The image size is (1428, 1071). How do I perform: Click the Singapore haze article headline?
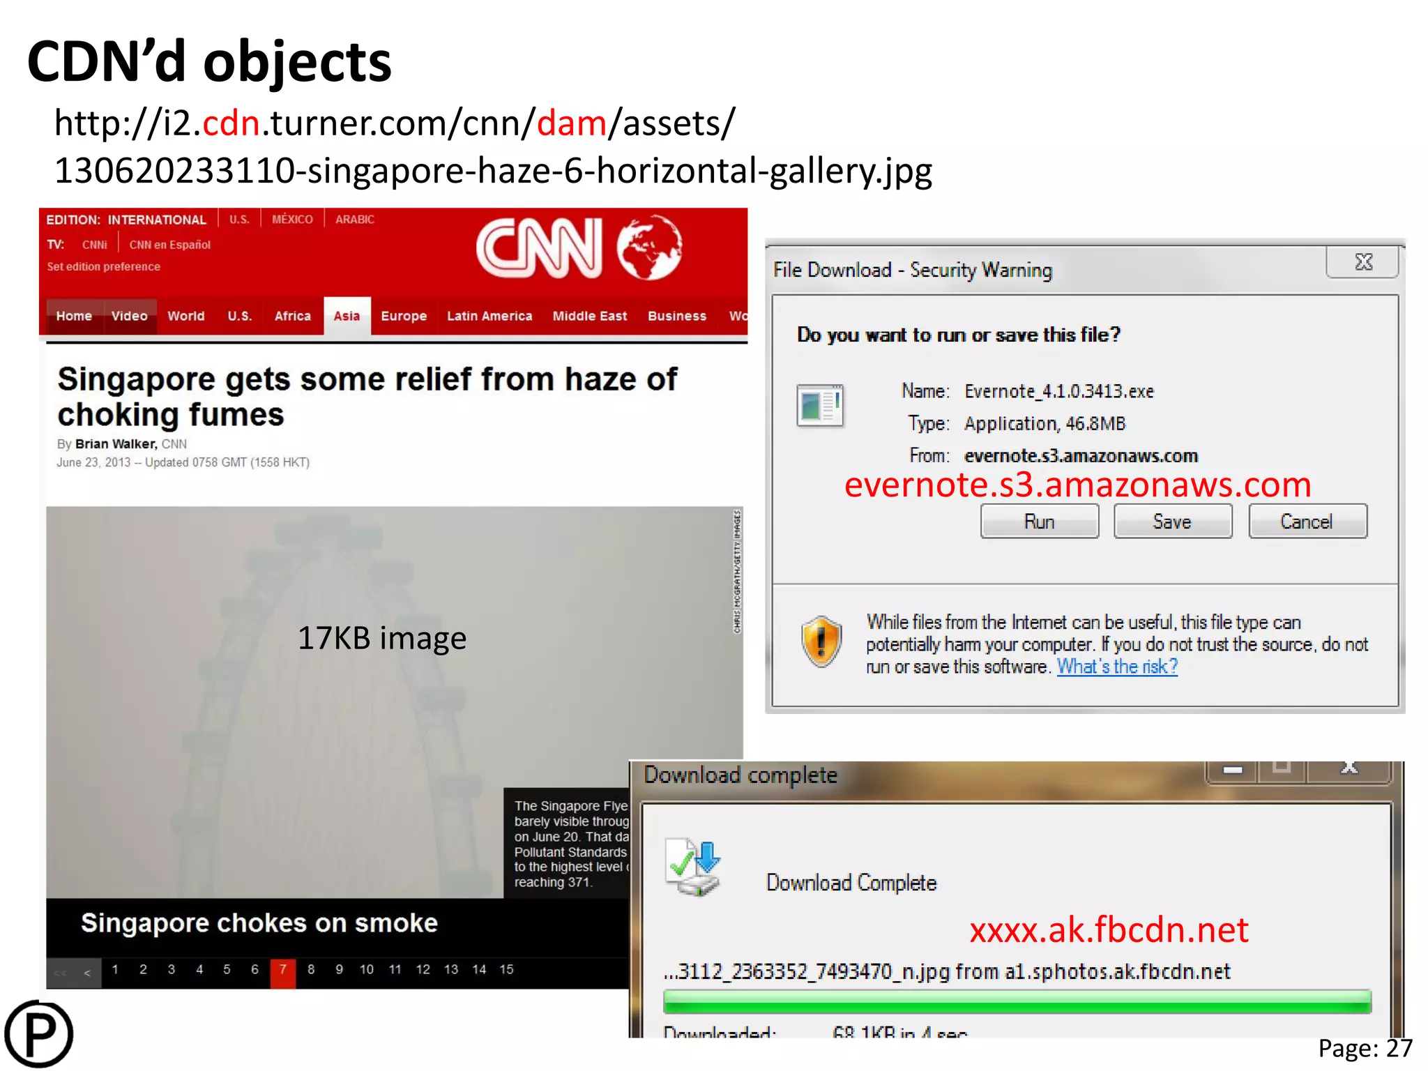(x=367, y=397)
